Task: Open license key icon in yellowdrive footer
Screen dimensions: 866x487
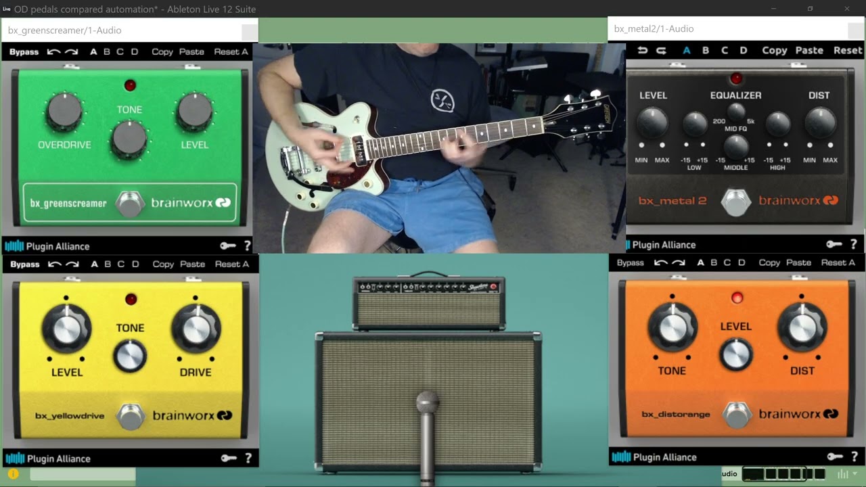Action: (229, 459)
